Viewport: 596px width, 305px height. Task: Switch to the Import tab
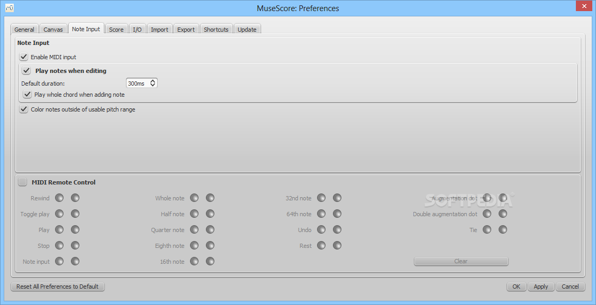160,29
